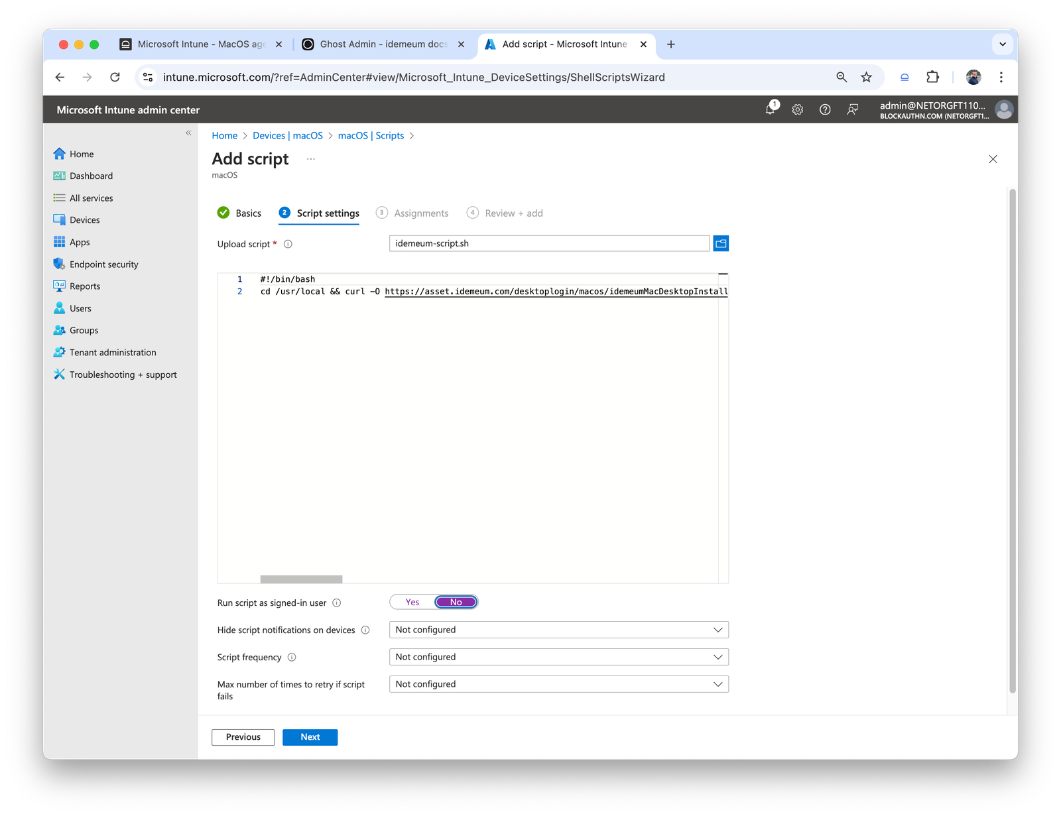Open the admin account avatar
Viewport: 1061px width, 816px height.
pos(1004,109)
